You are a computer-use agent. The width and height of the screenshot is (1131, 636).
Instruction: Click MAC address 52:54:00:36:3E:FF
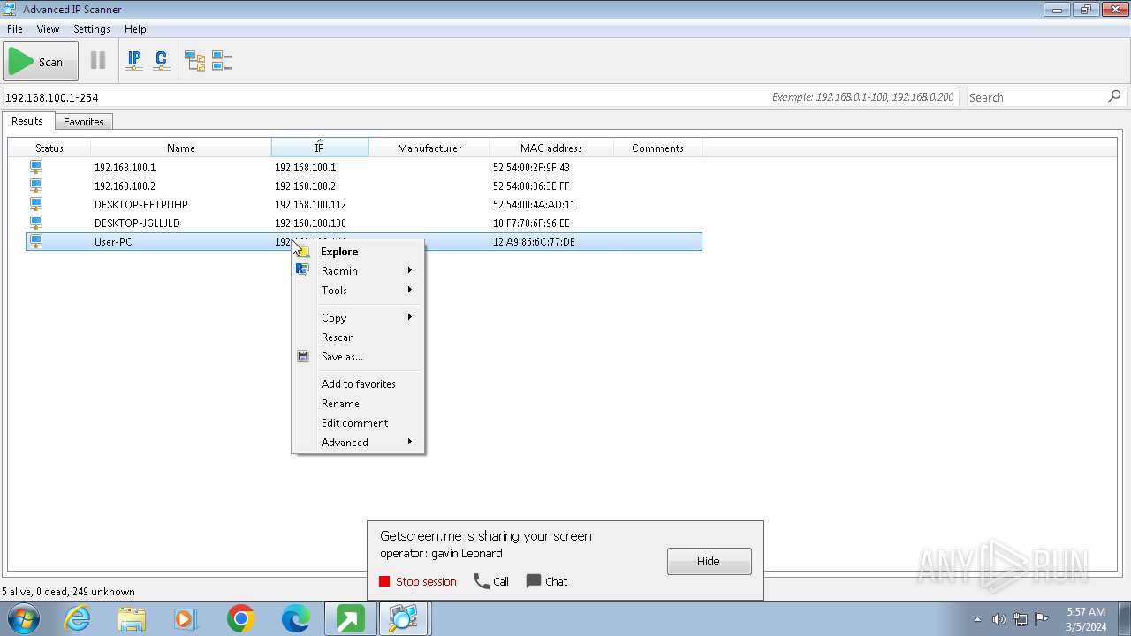click(531, 186)
